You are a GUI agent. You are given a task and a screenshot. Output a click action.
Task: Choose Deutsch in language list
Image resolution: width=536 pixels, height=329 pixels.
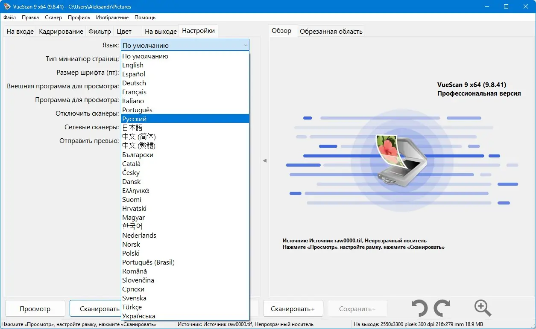[x=185, y=83]
